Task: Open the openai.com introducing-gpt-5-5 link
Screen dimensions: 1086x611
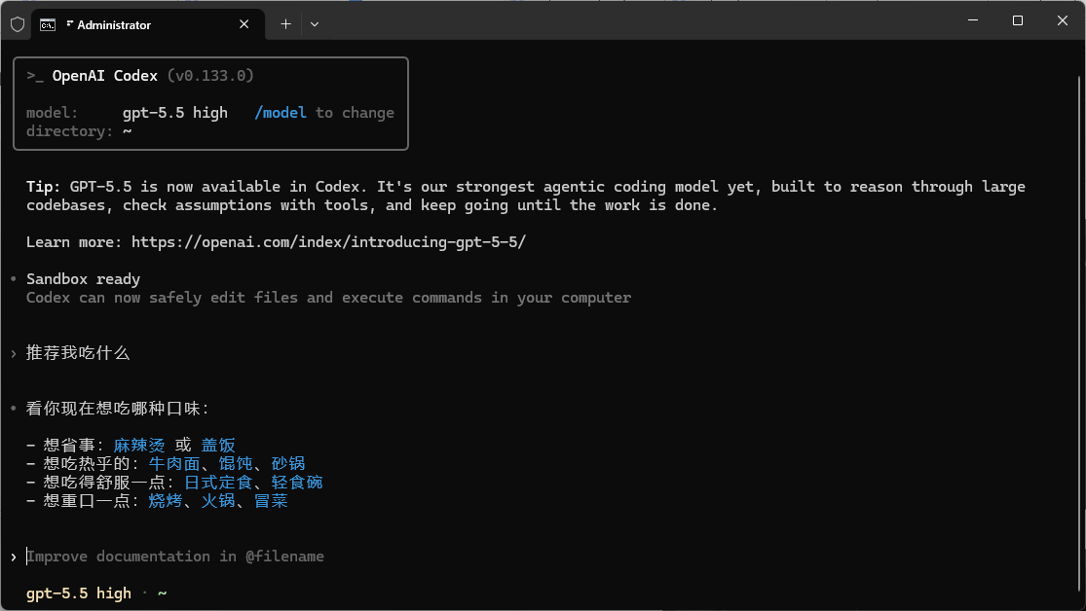Action: (x=329, y=242)
